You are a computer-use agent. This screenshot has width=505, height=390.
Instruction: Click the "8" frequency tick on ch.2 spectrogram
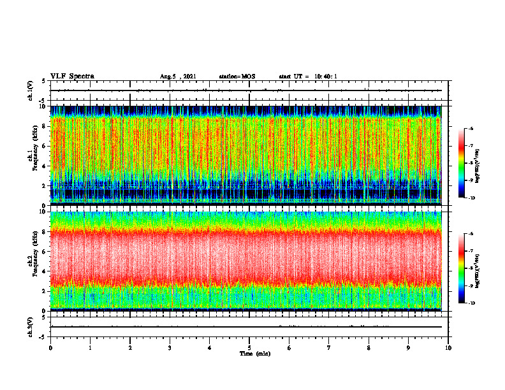[x=45, y=232]
